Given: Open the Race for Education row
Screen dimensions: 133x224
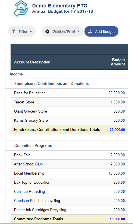Looking at the screenshot, I should click(x=70, y=93).
